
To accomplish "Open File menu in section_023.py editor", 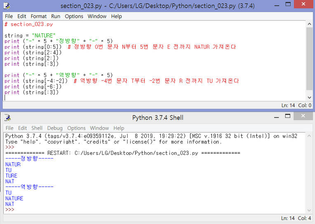I will pyautogui.click(x=9, y=16).
